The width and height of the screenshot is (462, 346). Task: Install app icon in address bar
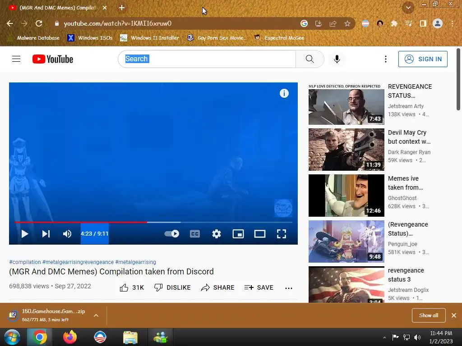pyautogui.click(x=319, y=23)
